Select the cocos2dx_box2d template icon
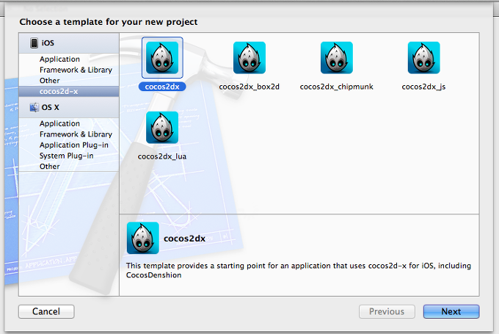Screen dimensions: 499x334 249,58
